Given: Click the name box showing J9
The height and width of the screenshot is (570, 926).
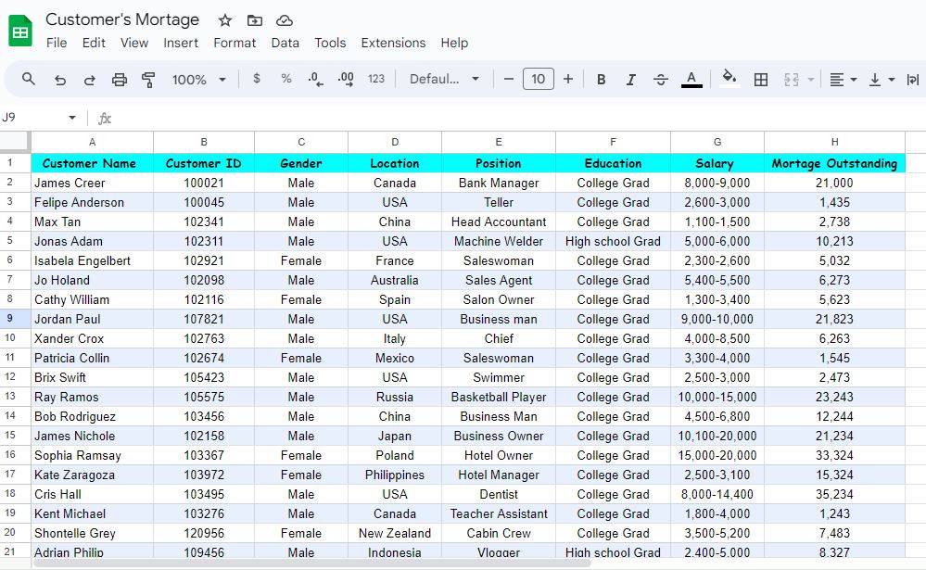Looking at the screenshot, I should point(32,118).
